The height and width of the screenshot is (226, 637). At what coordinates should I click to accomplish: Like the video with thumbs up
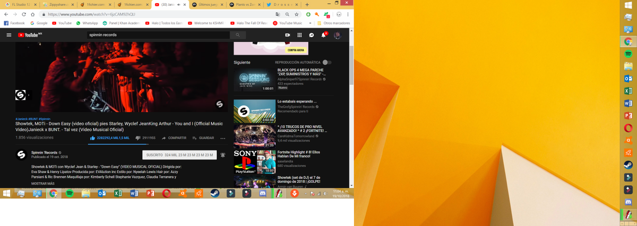pos(92,138)
